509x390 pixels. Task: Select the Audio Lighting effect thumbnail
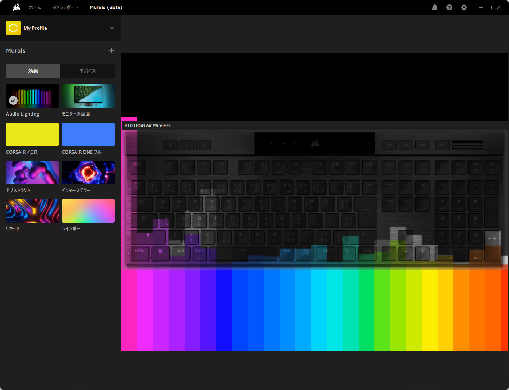(x=32, y=96)
